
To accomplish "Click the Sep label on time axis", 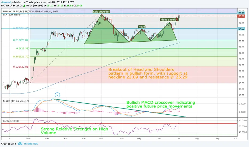I will coord(217,138).
